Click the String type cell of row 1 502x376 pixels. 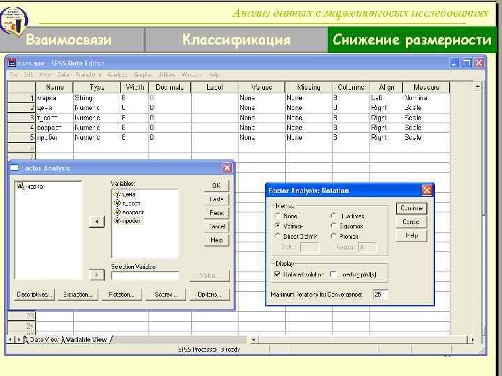click(x=97, y=98)
